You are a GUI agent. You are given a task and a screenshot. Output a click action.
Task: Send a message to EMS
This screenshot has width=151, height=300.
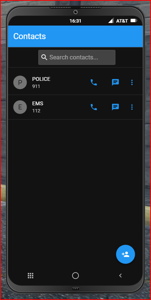(x=115, y=107)
